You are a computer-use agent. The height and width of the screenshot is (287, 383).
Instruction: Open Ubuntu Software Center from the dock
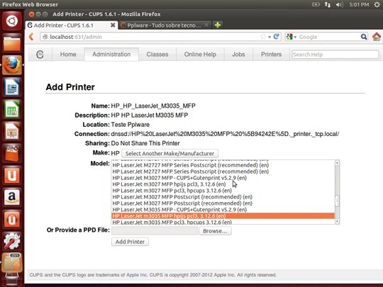click(12, 153)
